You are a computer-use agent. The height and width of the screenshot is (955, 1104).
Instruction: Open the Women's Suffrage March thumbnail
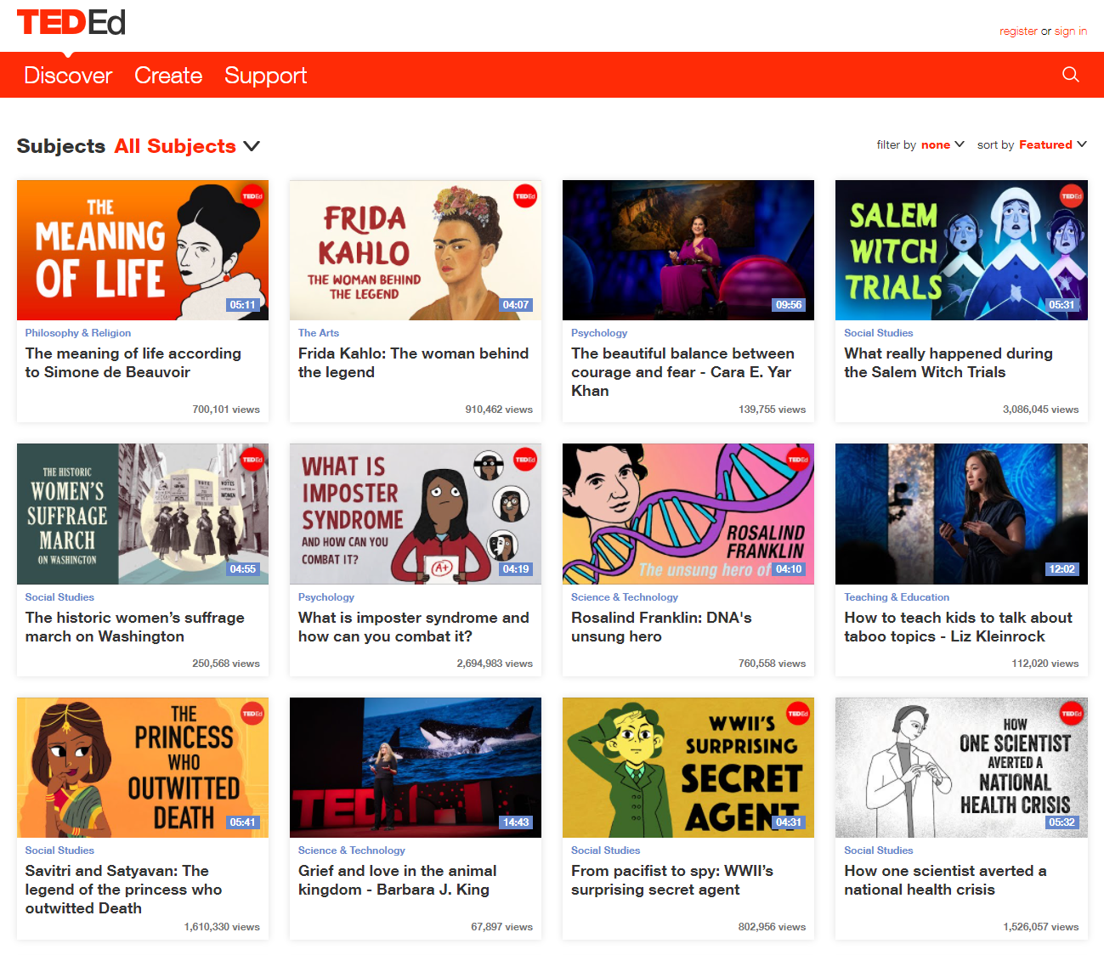pyautogui.click(x=143, y=514)
